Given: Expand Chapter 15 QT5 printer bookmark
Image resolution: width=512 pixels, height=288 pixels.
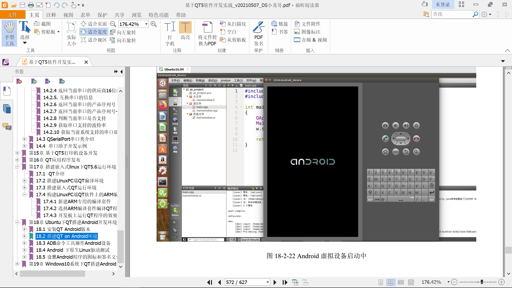Looking at the screenshot, I should click(17, 153).
